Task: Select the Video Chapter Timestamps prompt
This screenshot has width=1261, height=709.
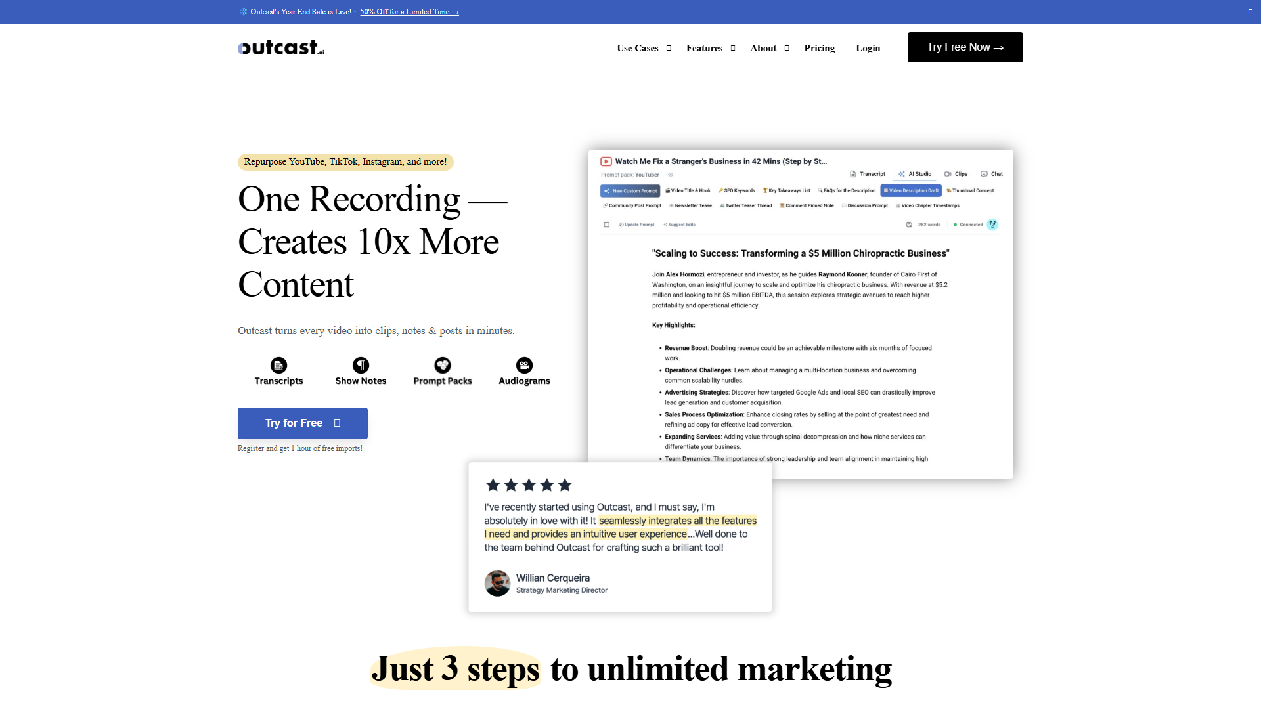Action: (927, 206)
